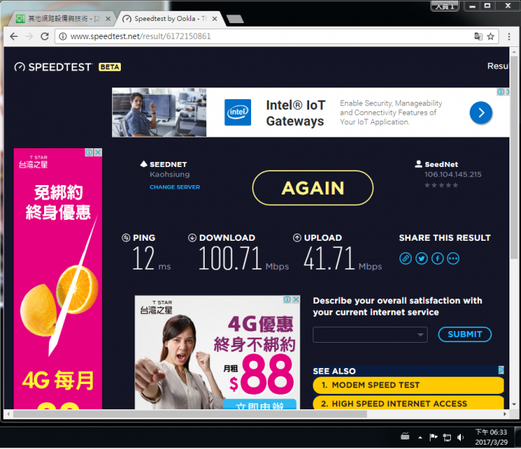The image size is (521, 449).
Task: Open the translate page icon
Action: pos(478,36)
